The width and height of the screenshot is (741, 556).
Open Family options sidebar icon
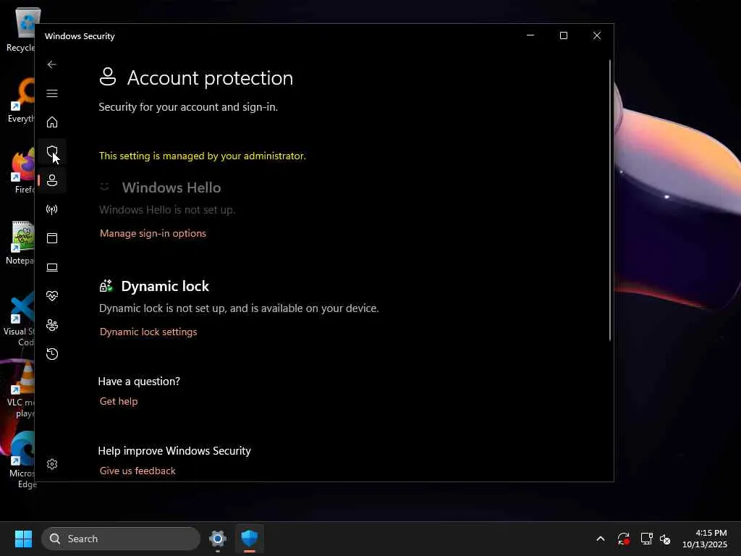(52, 325)
